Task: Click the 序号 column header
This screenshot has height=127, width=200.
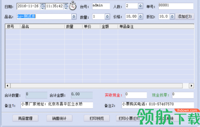Action: click(x=13, y=27)
